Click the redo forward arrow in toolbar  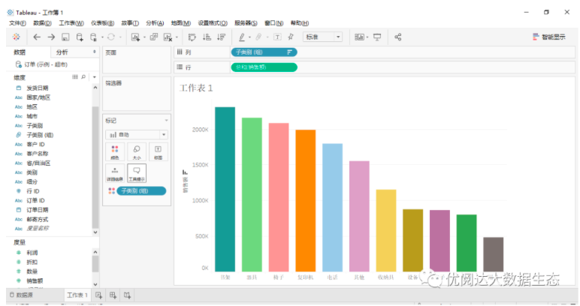point(51,37)
